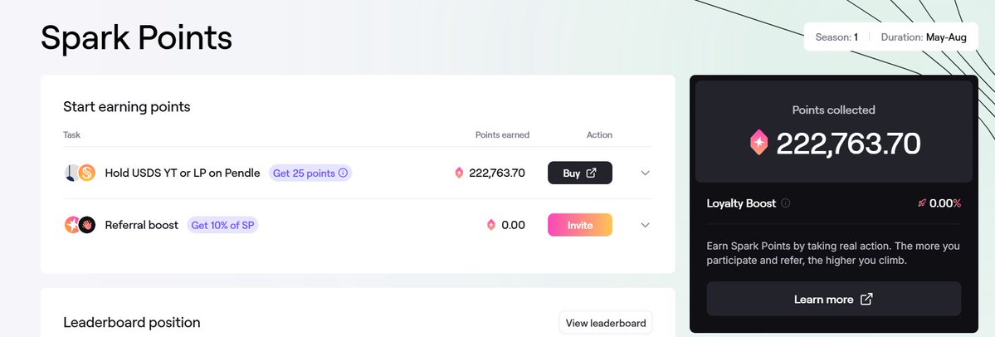Click the Loyalty Boost info icon

click(786, 203)
